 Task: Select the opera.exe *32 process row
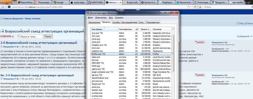click(131, 69)
